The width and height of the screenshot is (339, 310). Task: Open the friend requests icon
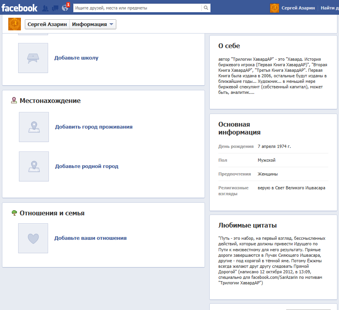click(45, 8)
